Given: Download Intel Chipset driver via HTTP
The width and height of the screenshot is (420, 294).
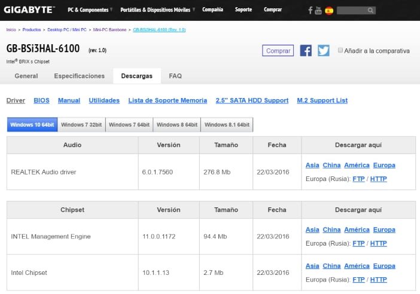Looking at the screenshot, I should point(379,280).
